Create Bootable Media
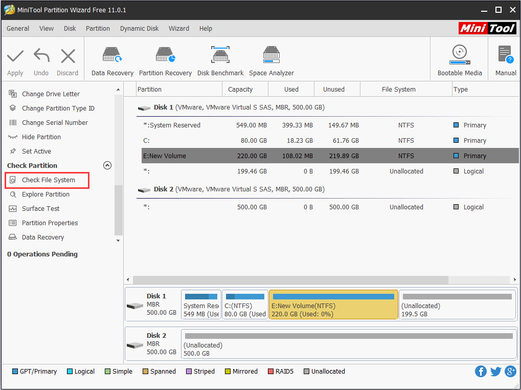This screenshot has height=390, width=521. tap(459, 59)
